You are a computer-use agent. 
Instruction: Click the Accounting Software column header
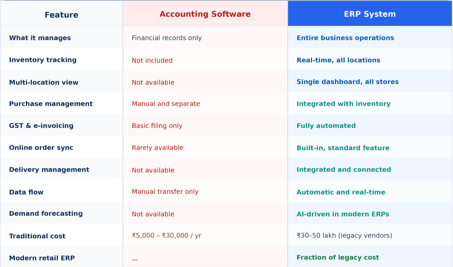[205, 14]
